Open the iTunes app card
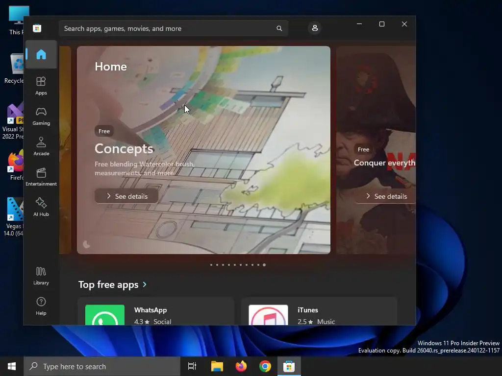Image resolution: width=502 pixels, height=376 pixels. [319, 312]
